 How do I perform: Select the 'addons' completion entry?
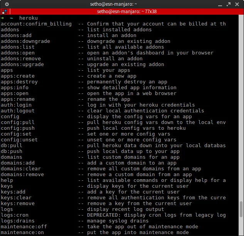pyautogui.click(x=10, y=30)
